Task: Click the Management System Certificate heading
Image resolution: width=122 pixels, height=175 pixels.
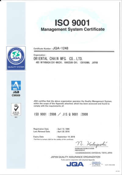Action: click(x=73, y=29)
